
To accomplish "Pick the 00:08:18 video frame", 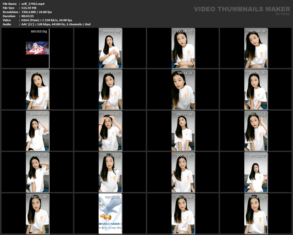I will [256, 48].
